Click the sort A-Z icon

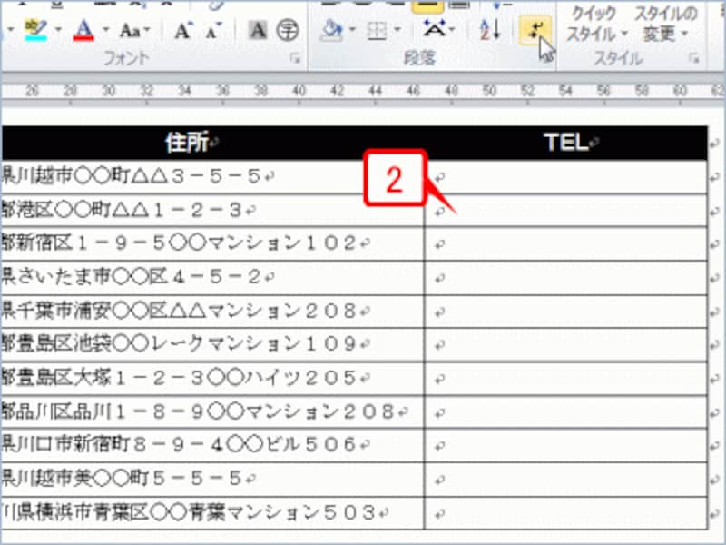[x=490, y=31]
